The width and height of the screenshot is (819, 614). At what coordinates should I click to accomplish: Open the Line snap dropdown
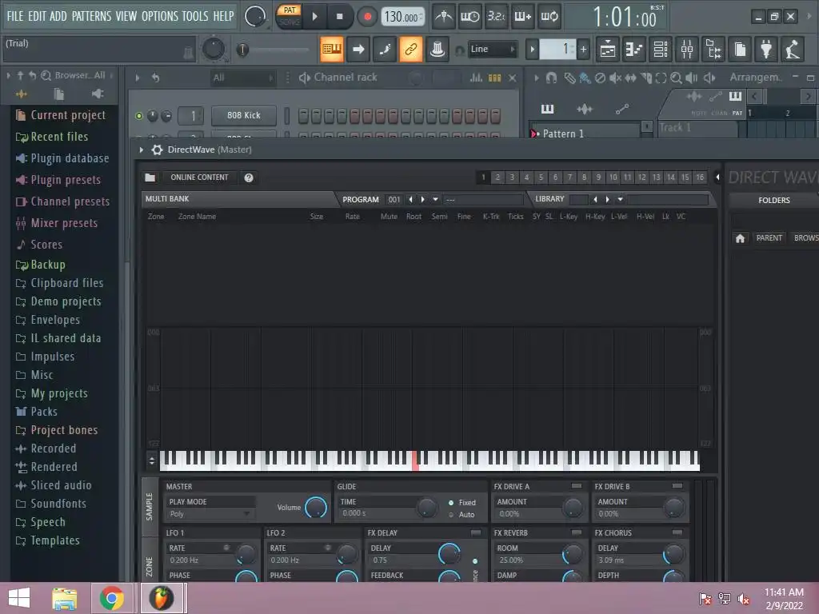pyautogui.click(x=493, y=50)
